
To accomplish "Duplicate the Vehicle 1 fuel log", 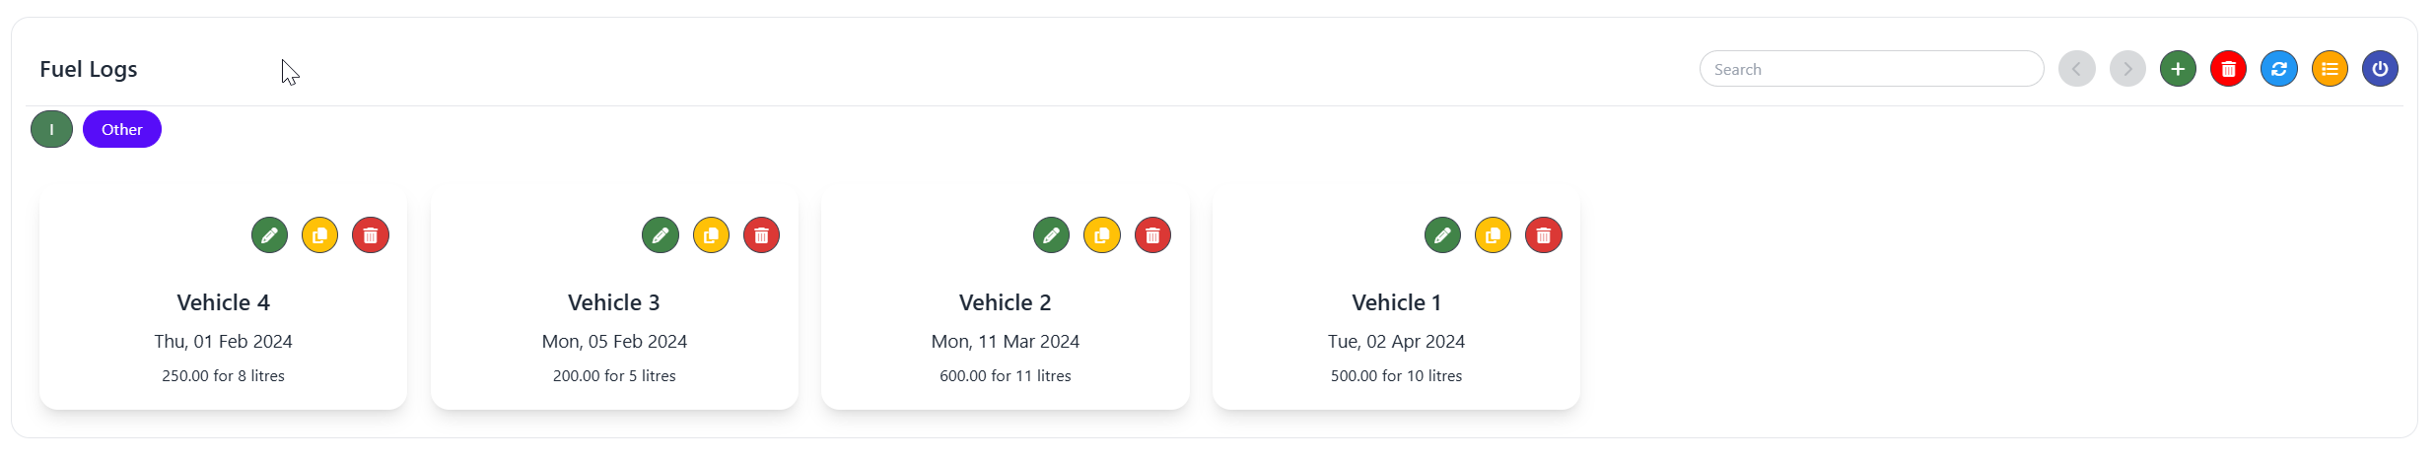I will [x=1493, y=235].
